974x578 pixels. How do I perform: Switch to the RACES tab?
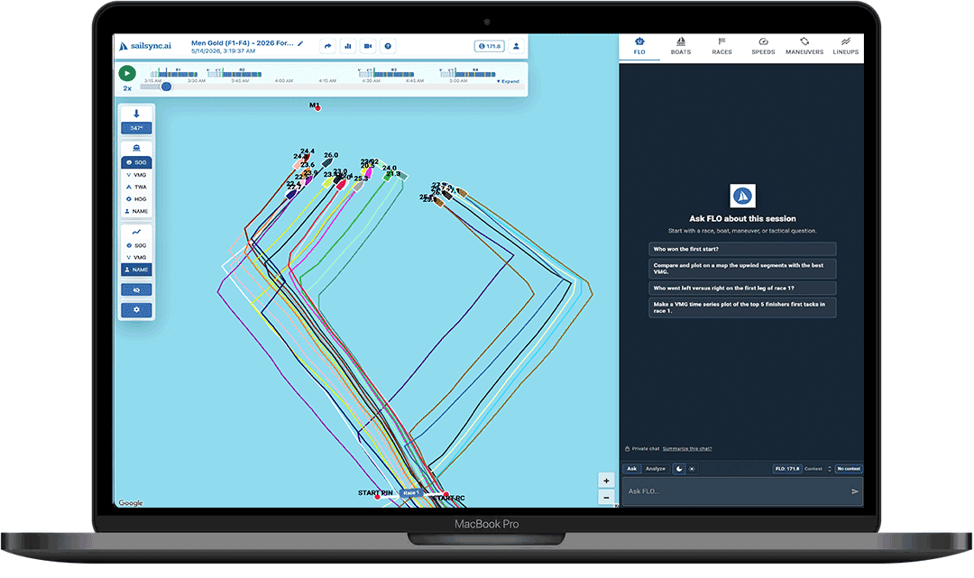tap(721, 47)
